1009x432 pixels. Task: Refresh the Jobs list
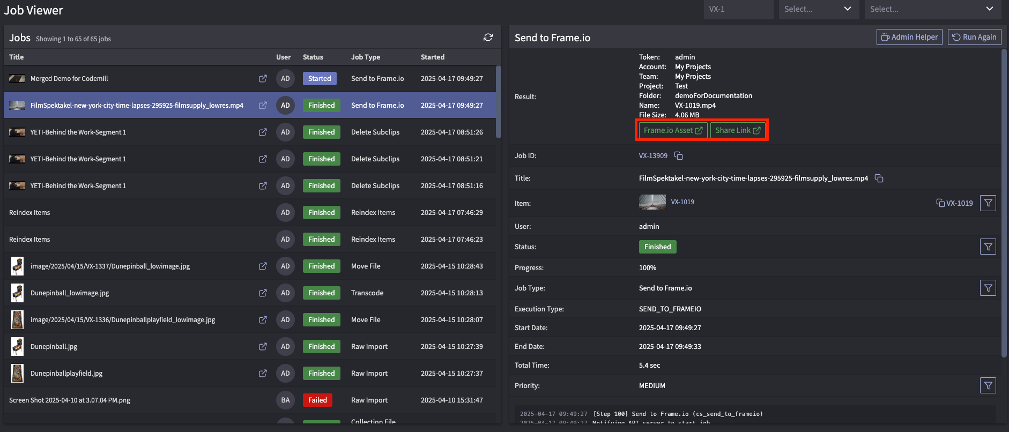[x=488, y=38]
